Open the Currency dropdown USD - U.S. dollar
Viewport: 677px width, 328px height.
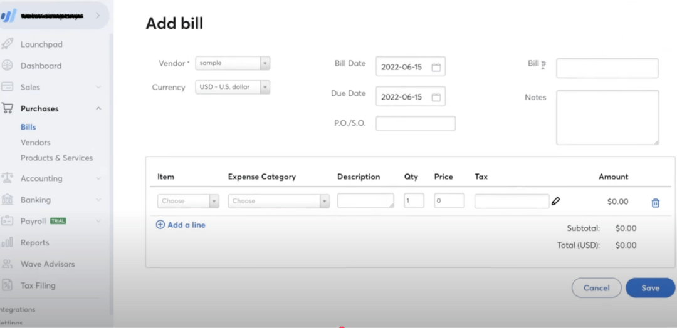tap(233, 87)
